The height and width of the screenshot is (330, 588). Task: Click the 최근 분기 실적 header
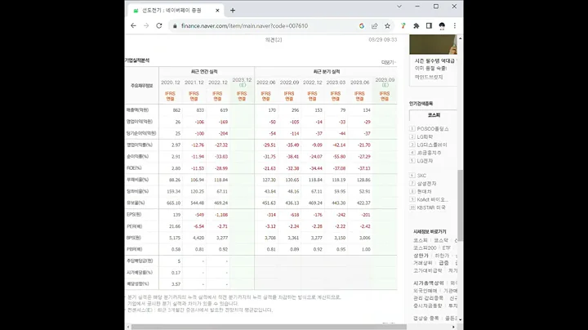pos(326,72)
